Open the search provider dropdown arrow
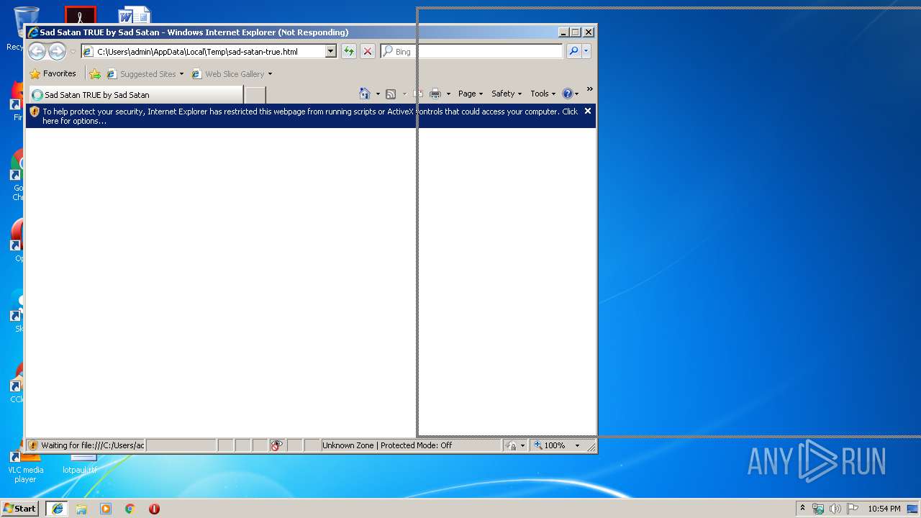921x518 pixels. click(x=586, y=51)
